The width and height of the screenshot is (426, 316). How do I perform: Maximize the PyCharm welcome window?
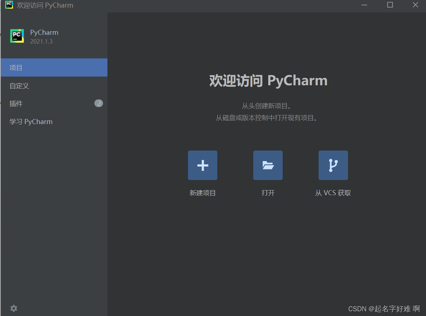pyautogui.click(x=390, y=5)
